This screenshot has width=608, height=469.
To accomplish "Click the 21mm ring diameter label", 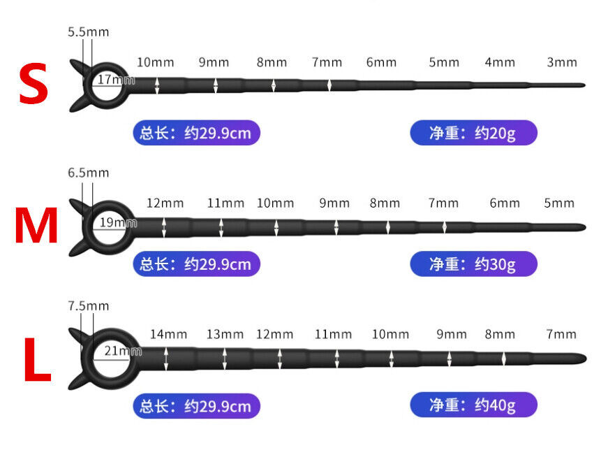I will [122, 352].
